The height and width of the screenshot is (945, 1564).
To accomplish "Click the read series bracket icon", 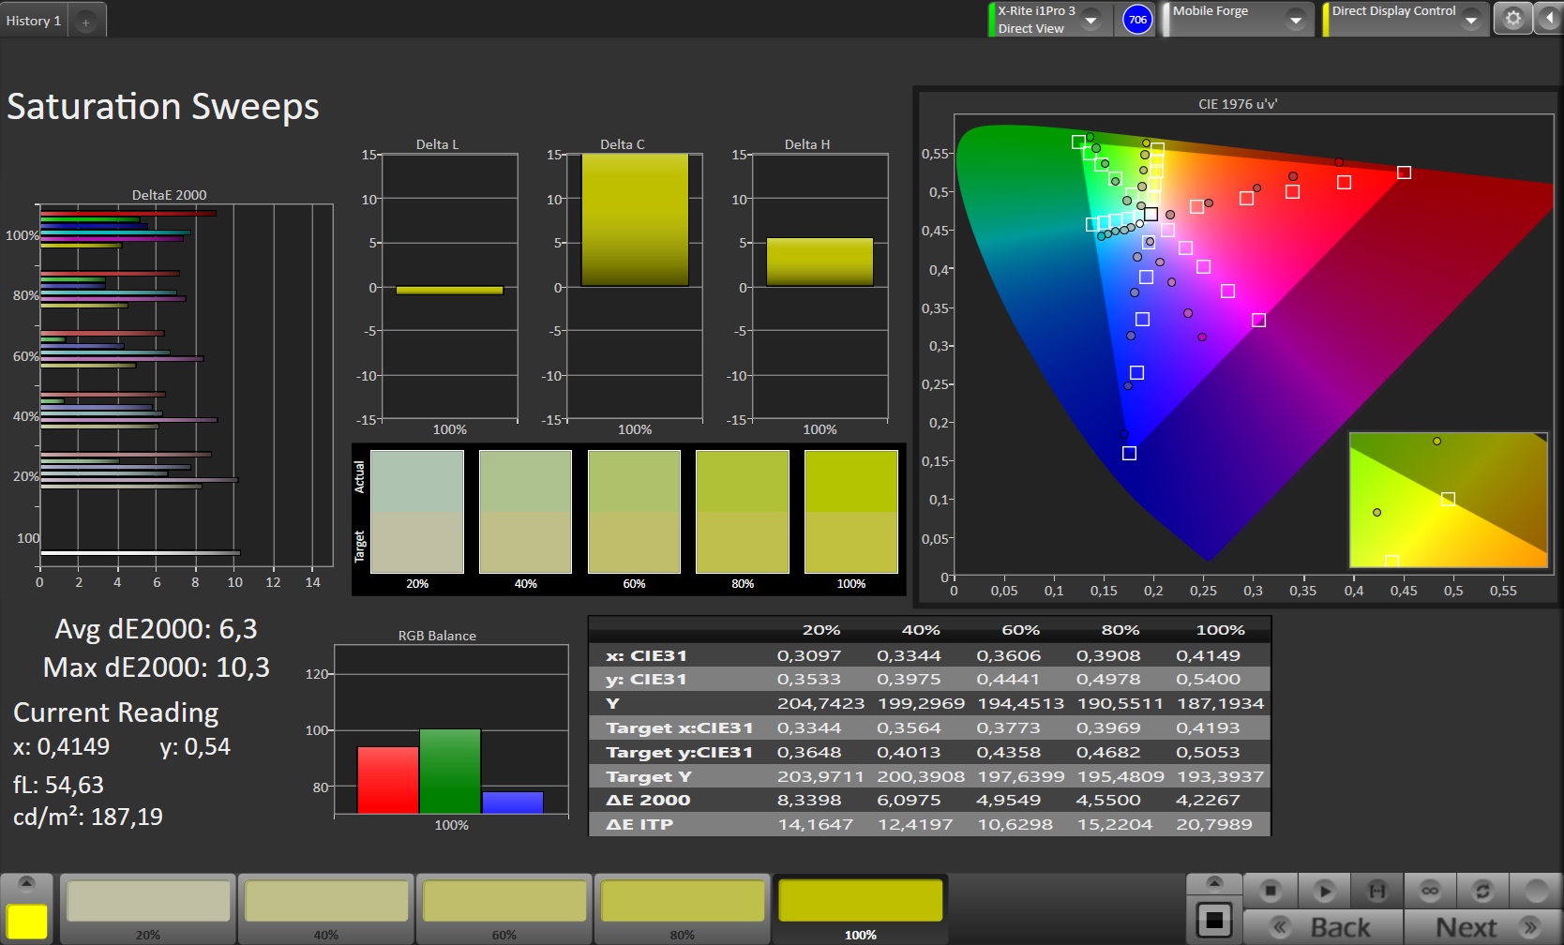I will [1376, 890].
